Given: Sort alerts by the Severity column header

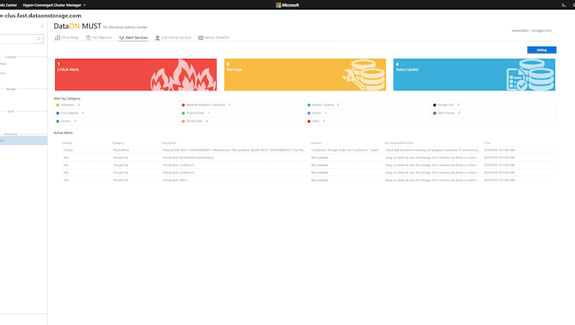Looking at the screenshot, I should coord(68,143).
